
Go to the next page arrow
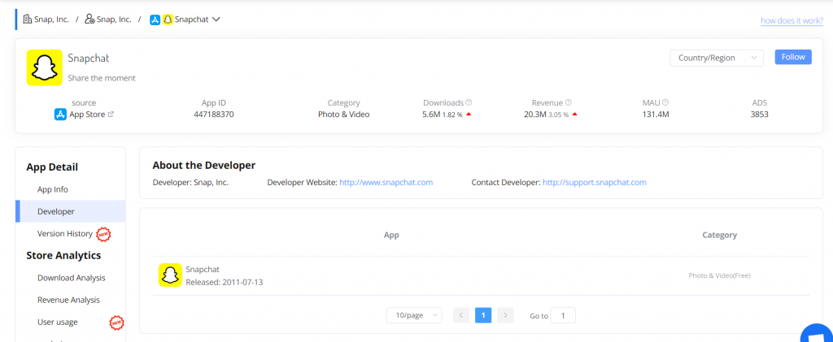tap(505, 315)
